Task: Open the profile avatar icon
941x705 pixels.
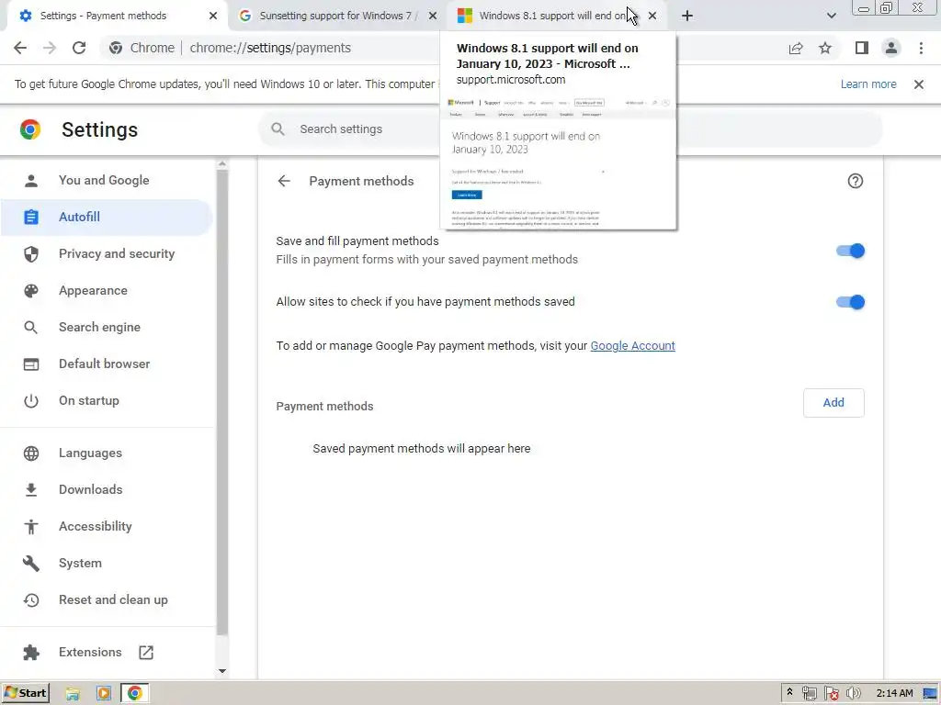Action: coord(891,48)
